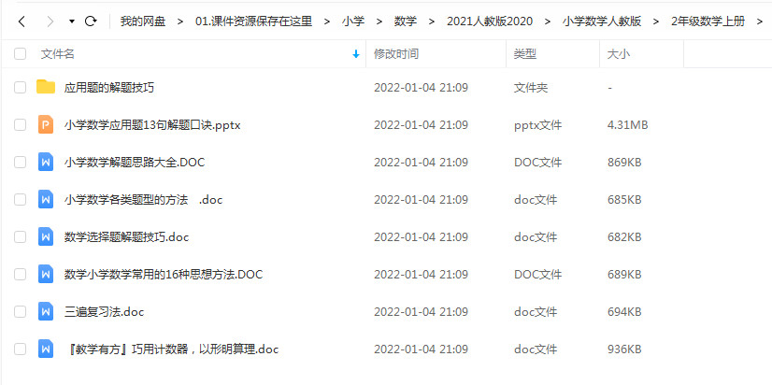This screenshot has width=772, height=385.
Task: Click Word icon of 三遍复习法.doc
Action: coord(46,311)
